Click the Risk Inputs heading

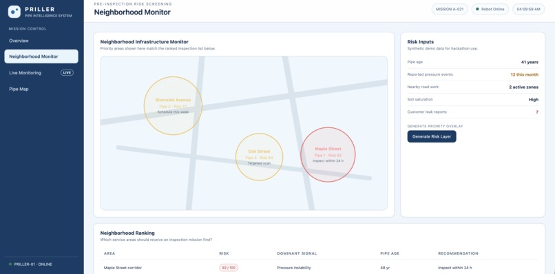[421, 42]
